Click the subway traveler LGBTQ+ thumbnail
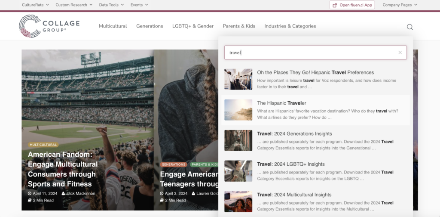 238,171
